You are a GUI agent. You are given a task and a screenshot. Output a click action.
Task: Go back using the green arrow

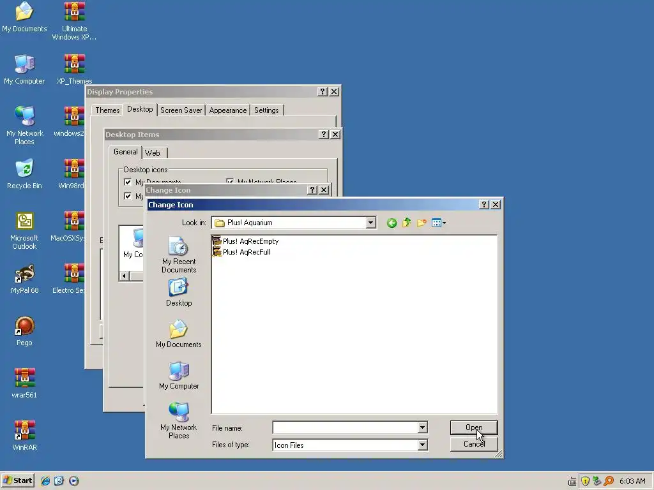pos(392,223)
